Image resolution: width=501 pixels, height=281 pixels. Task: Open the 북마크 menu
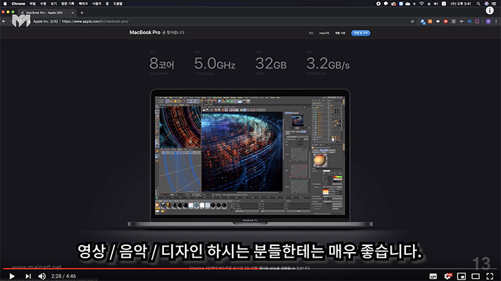pos(83,3)
